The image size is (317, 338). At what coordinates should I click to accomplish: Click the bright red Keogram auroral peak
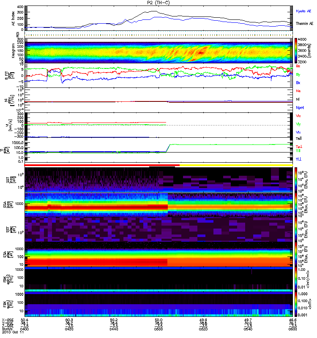pyautogui.click(x=201, y=52)
